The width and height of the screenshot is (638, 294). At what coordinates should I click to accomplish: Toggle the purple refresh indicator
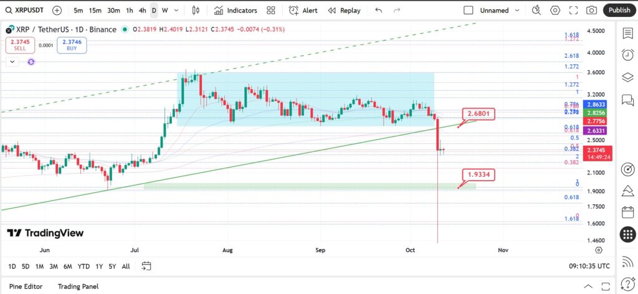pyautogui.click(x=31, y=62)
